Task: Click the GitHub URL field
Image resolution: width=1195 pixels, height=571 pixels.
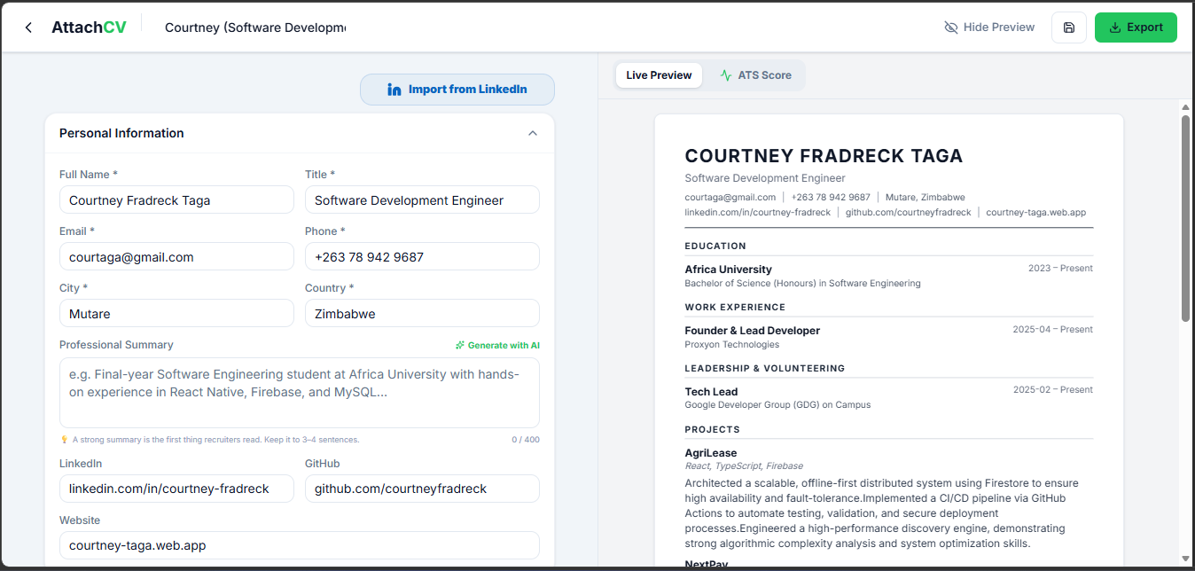Action: point(422,489)
